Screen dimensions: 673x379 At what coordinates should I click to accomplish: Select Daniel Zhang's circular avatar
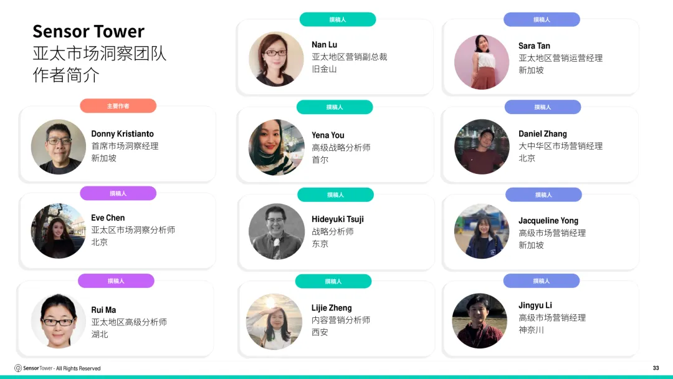tap(482, 146)
